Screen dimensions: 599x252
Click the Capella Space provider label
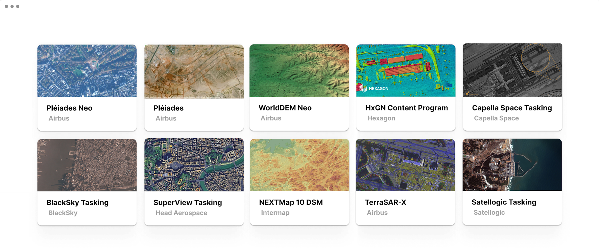click(496, 118)
